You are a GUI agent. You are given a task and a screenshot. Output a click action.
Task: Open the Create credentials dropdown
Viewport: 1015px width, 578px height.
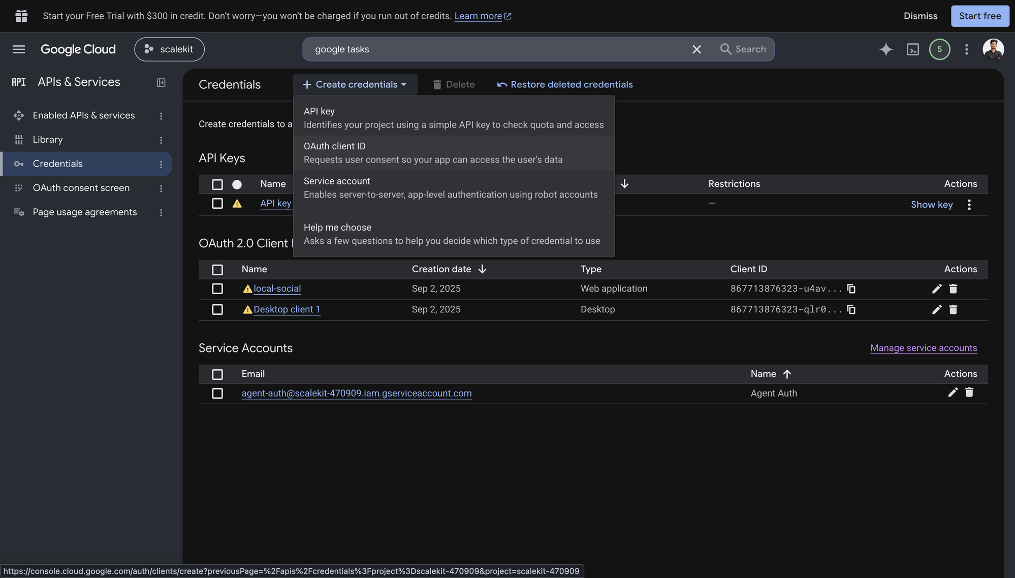coord(355,84)
